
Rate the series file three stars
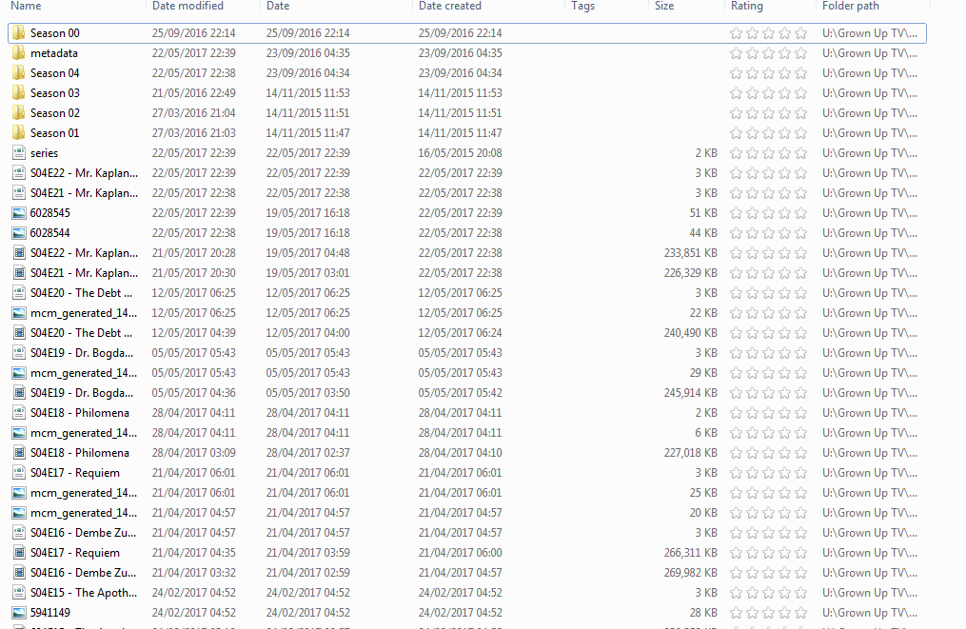point(768,153)
